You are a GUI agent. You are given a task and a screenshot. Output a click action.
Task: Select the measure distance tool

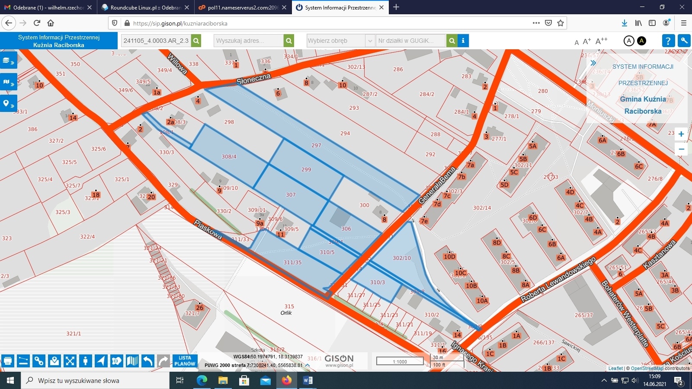click(x=22, y=361)
